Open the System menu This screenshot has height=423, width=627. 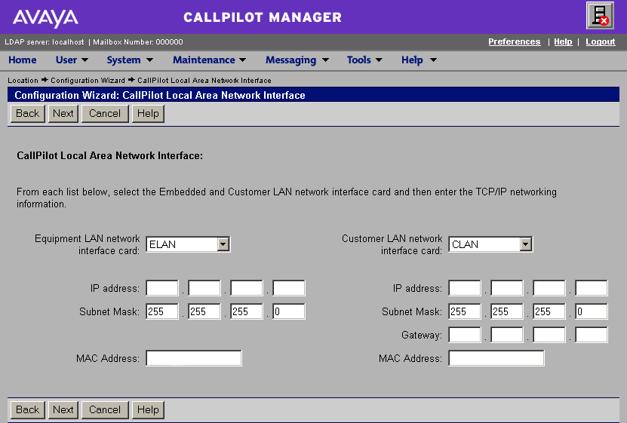(x=130, y=60)
